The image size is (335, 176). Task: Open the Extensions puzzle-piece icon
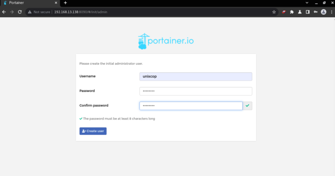pos(292,12)
